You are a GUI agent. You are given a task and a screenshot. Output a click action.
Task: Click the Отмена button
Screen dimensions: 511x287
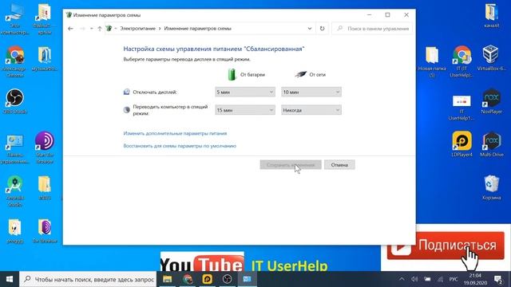coord(339,165)
